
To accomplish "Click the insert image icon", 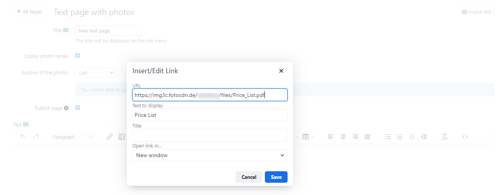I will pos(122,137).
